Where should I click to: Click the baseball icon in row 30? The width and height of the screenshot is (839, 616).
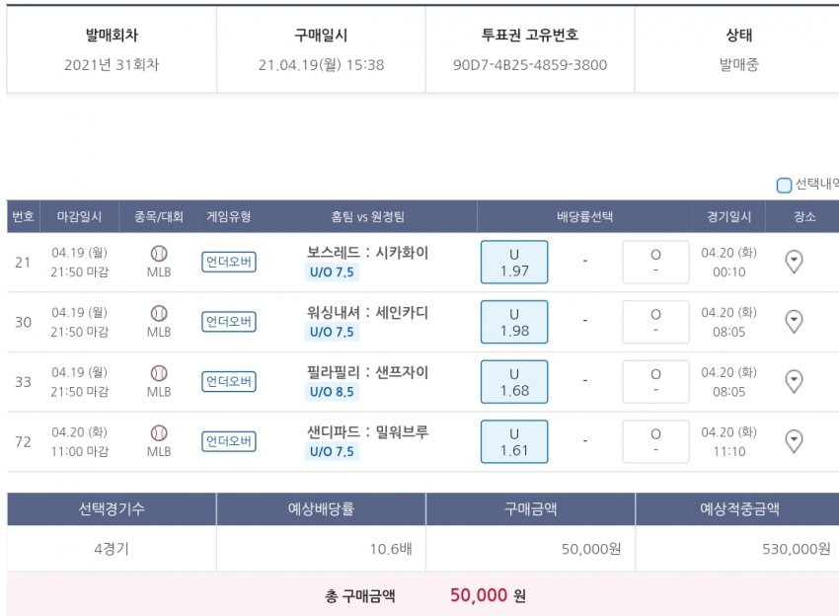tap(159, 313)
